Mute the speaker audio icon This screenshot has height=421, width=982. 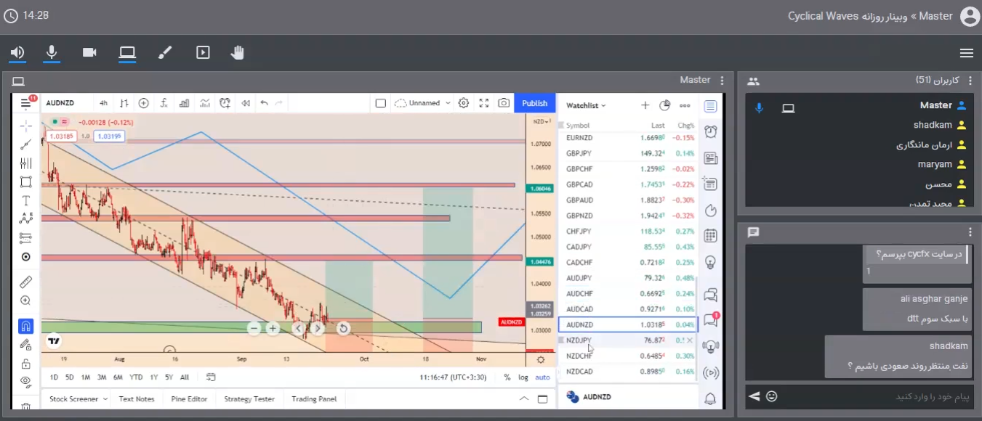(17, 52)
